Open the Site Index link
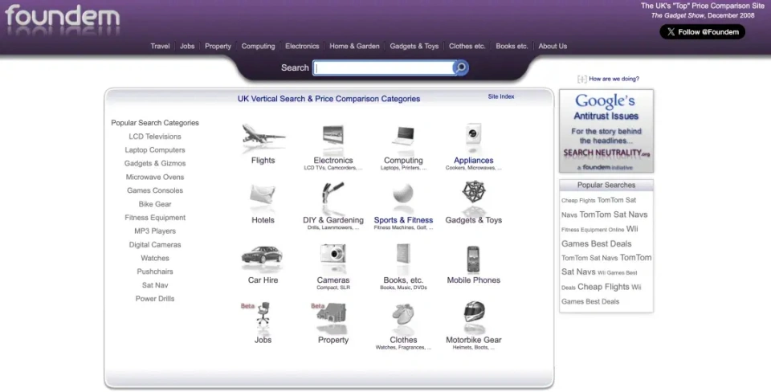771x392 pixels. pos(501,96)
